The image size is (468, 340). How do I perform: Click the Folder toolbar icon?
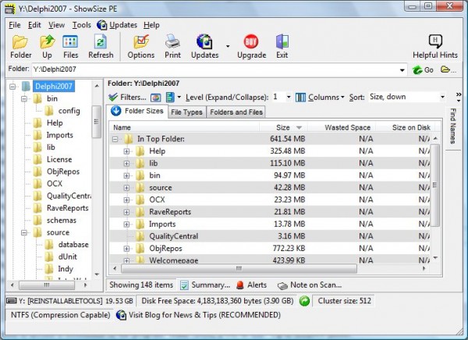pyautogui.click(x=21, y=46)
